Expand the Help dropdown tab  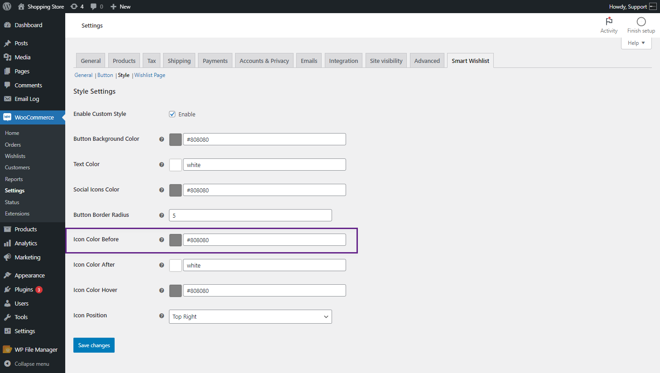[x=636, y=43]
